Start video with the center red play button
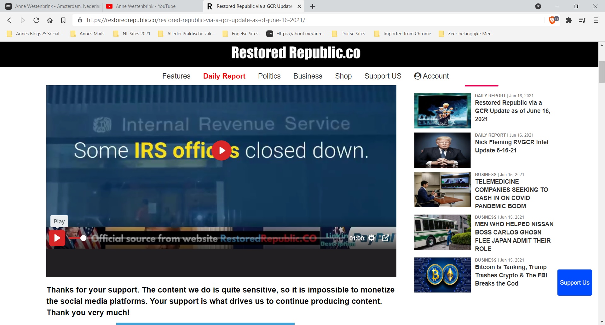 click(x=222, y=151)
